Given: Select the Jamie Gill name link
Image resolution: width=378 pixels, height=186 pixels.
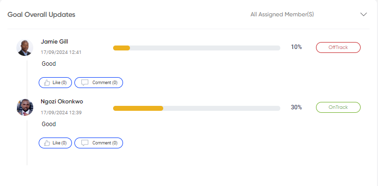Looking at the screenshot, I should [x=55, y=42].
